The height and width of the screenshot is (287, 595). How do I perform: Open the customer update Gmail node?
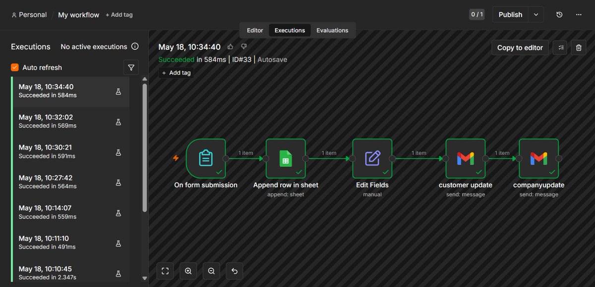pos(466,158)
